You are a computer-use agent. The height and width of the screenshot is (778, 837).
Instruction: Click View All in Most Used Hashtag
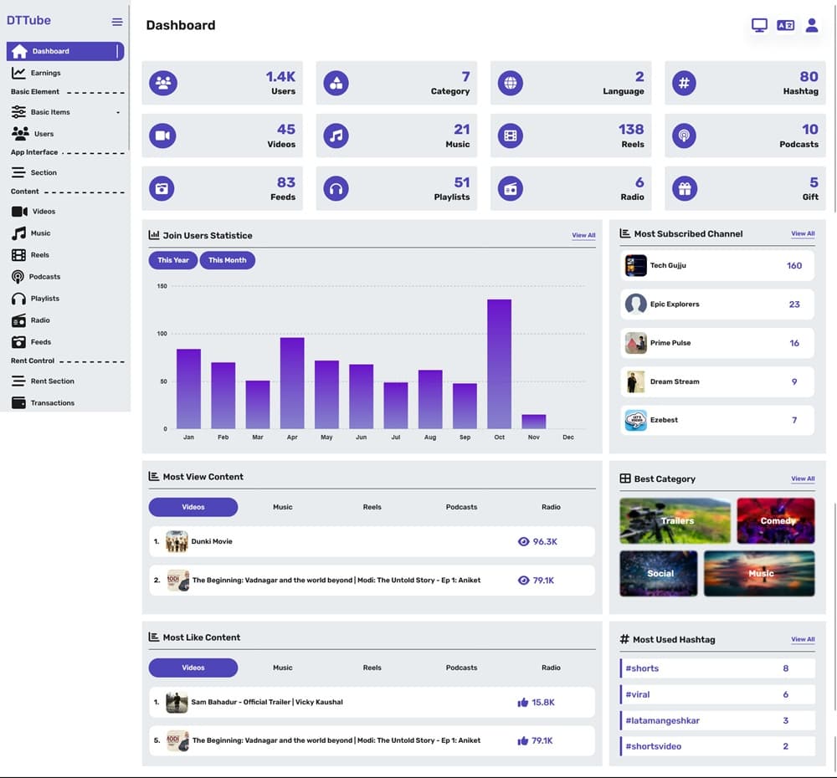(x=803, y=640)
